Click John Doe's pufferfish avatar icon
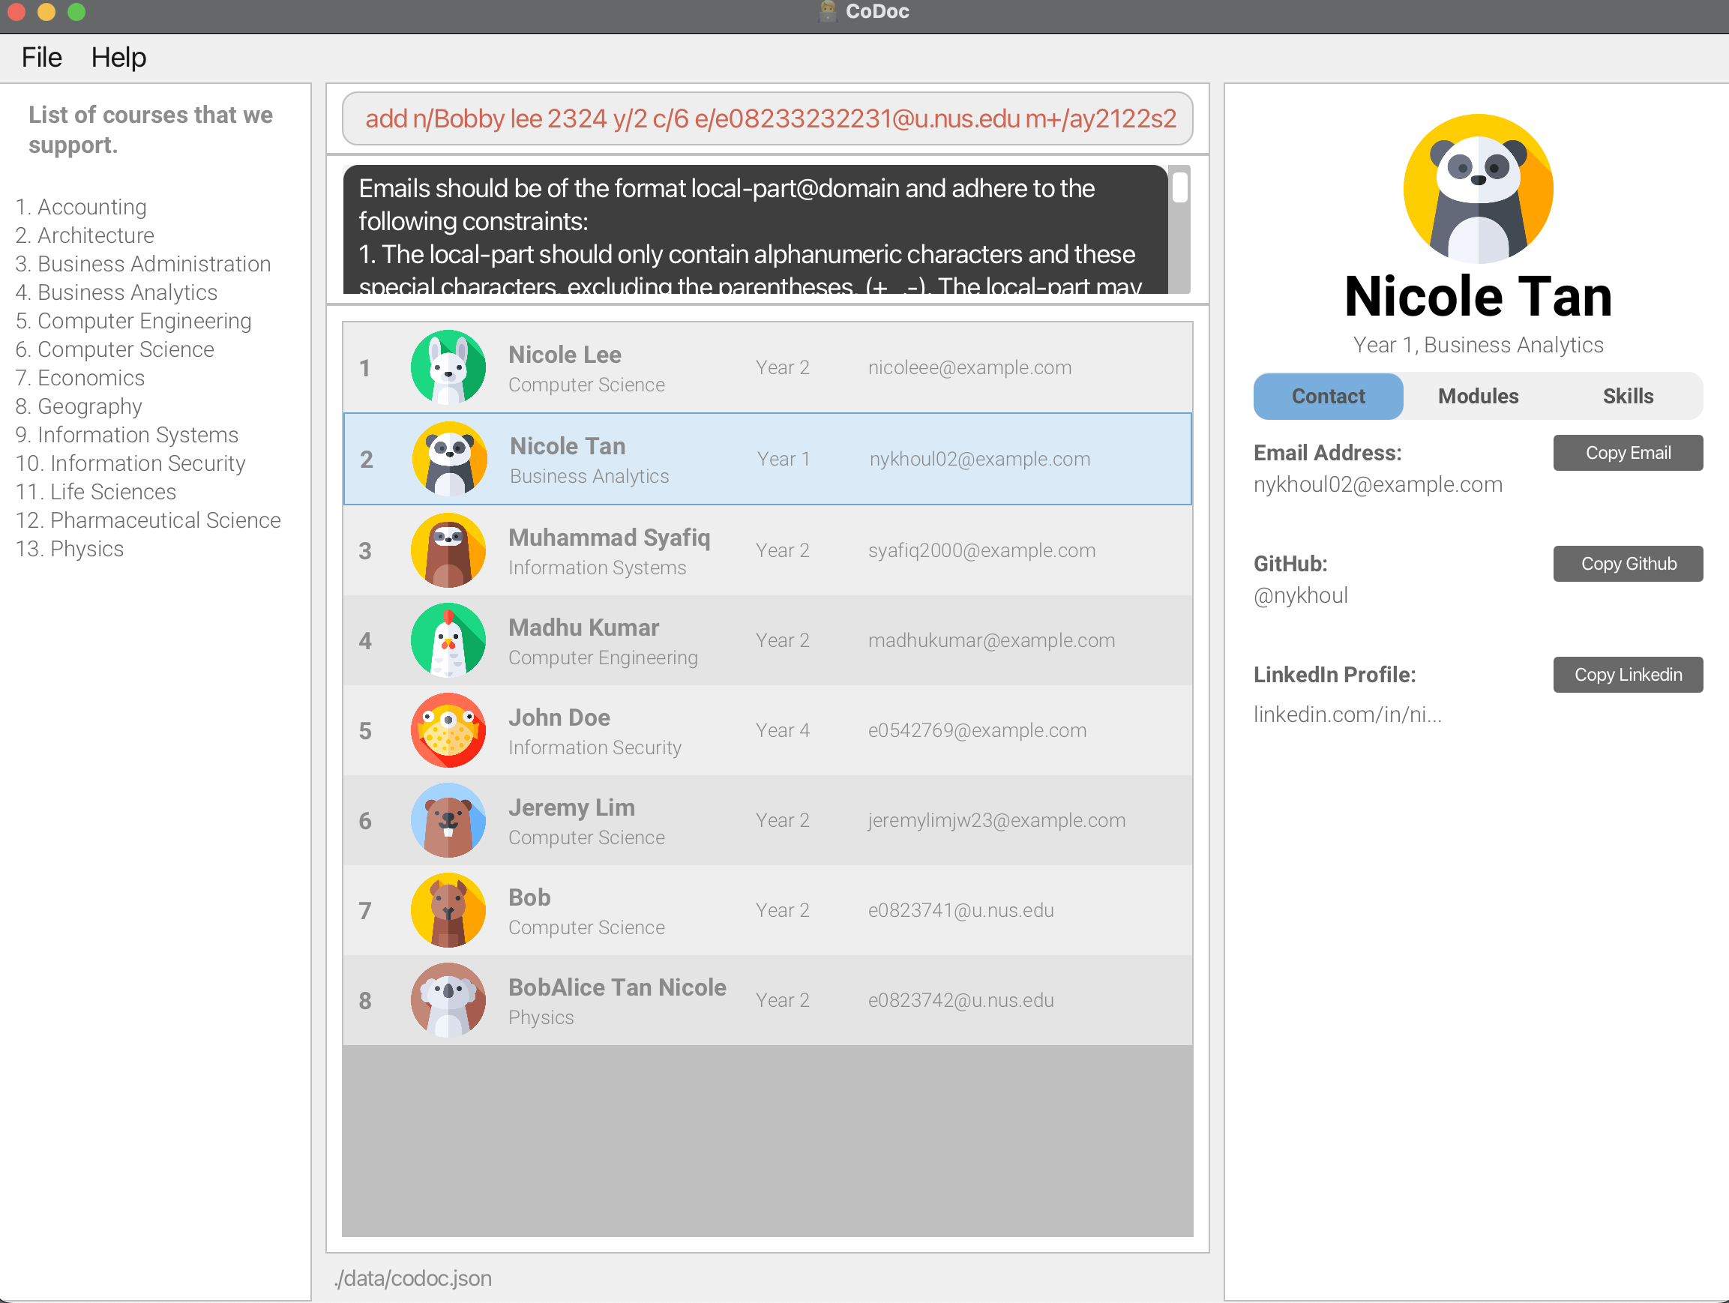Viewport: 1729px width, 1303px height. pyautogui.click(x=448, y=730)
